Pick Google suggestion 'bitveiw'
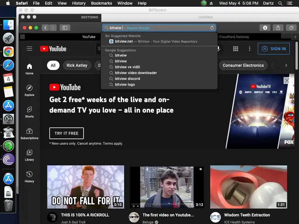This screenshot has height=224, width=299. pyautogui.click(x=159, y=55)
